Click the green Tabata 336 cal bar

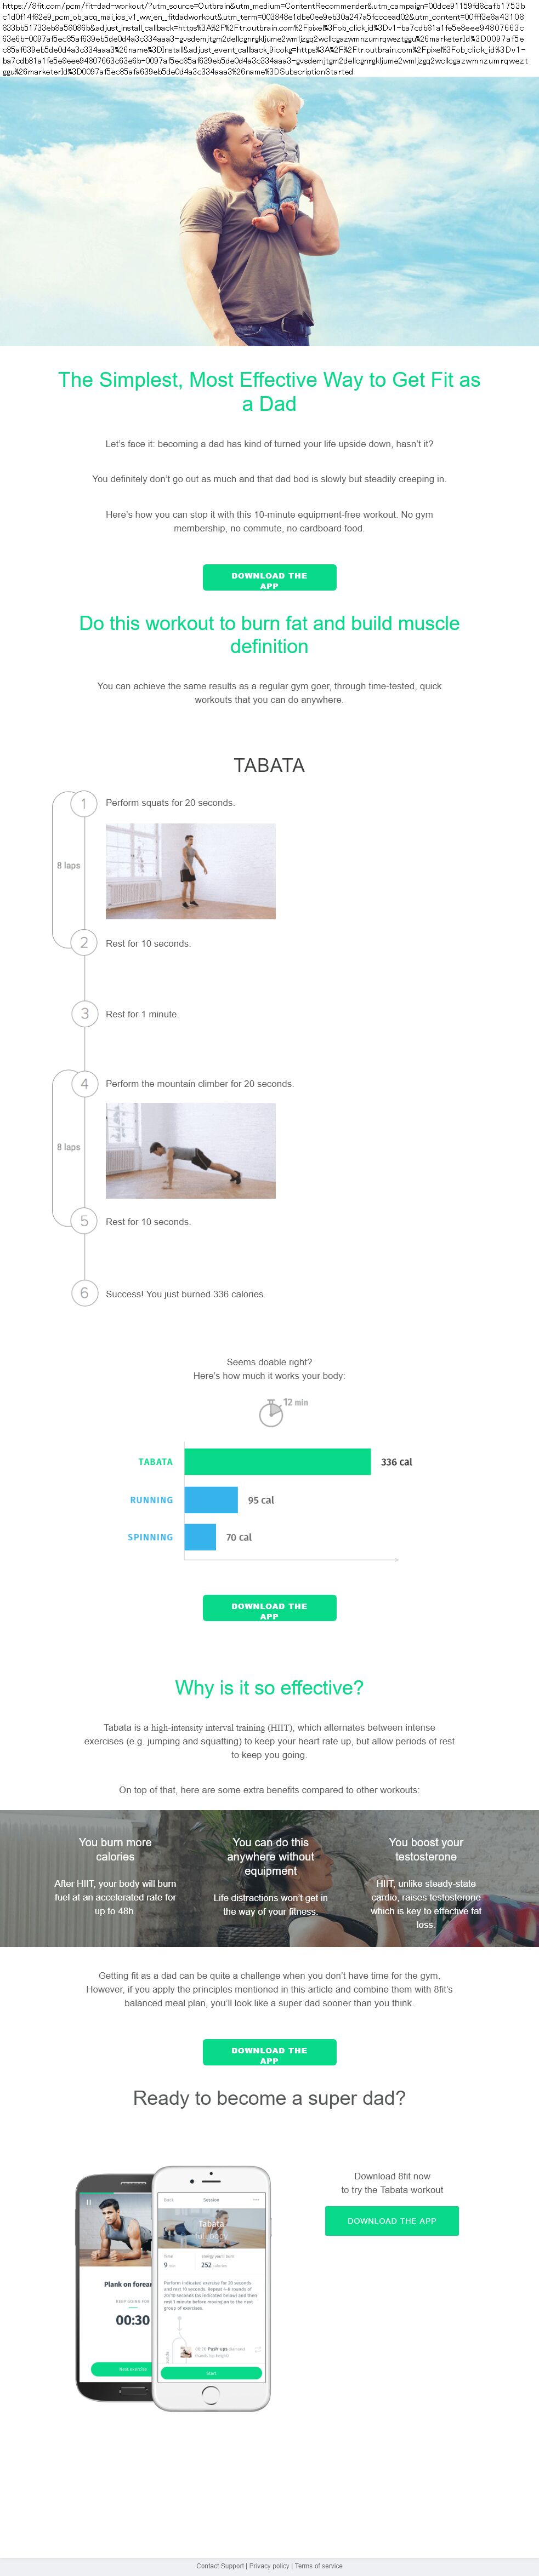277,1461
